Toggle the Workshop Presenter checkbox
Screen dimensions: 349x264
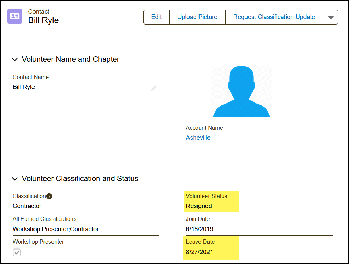click(17, 253)
